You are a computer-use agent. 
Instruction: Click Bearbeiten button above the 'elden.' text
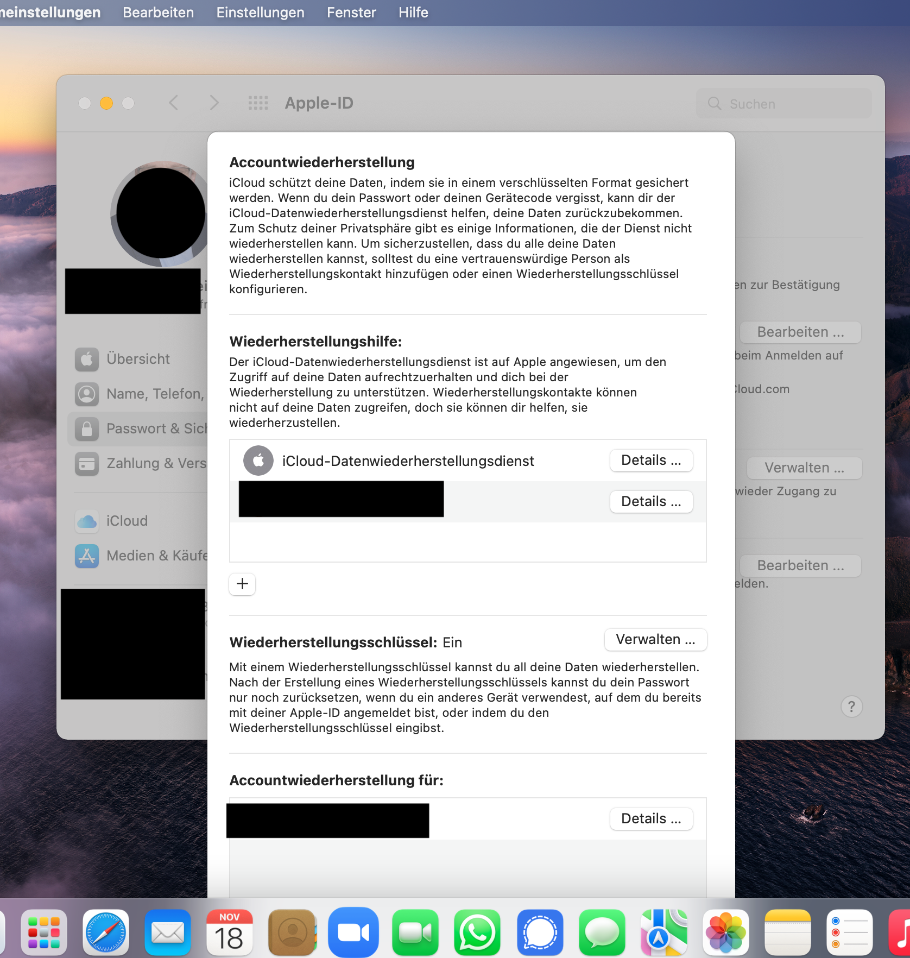coord(800,565)
